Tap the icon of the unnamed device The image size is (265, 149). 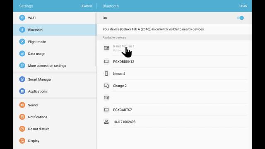click(x=106, y=98)
